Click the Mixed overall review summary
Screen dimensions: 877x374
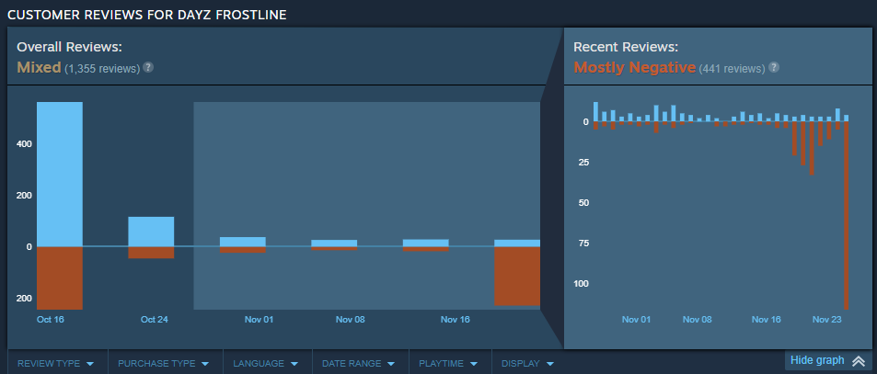[39, 68]
